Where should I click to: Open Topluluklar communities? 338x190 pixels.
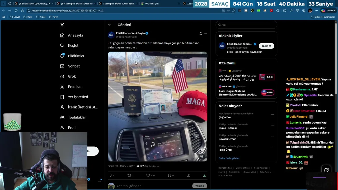(73, 117)
